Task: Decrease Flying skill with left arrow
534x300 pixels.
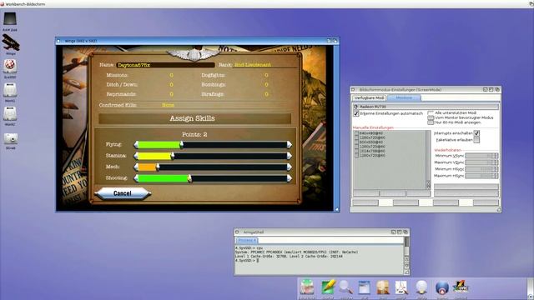Action: (x=136, y=145)
